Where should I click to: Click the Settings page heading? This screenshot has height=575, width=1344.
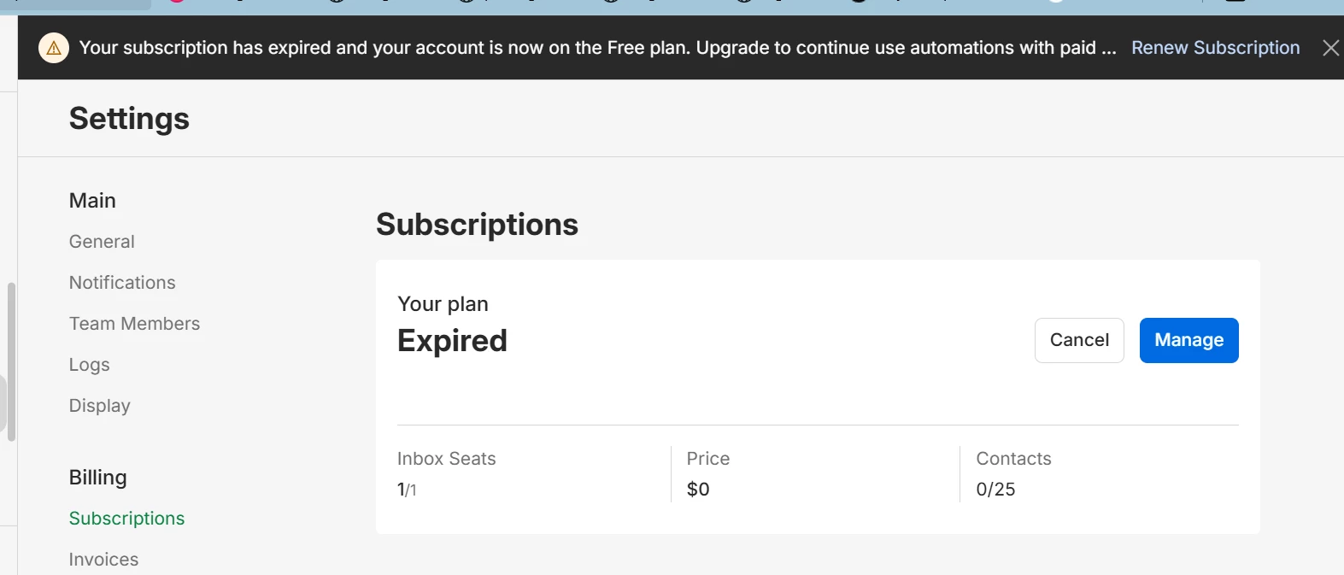coord(129,119)
